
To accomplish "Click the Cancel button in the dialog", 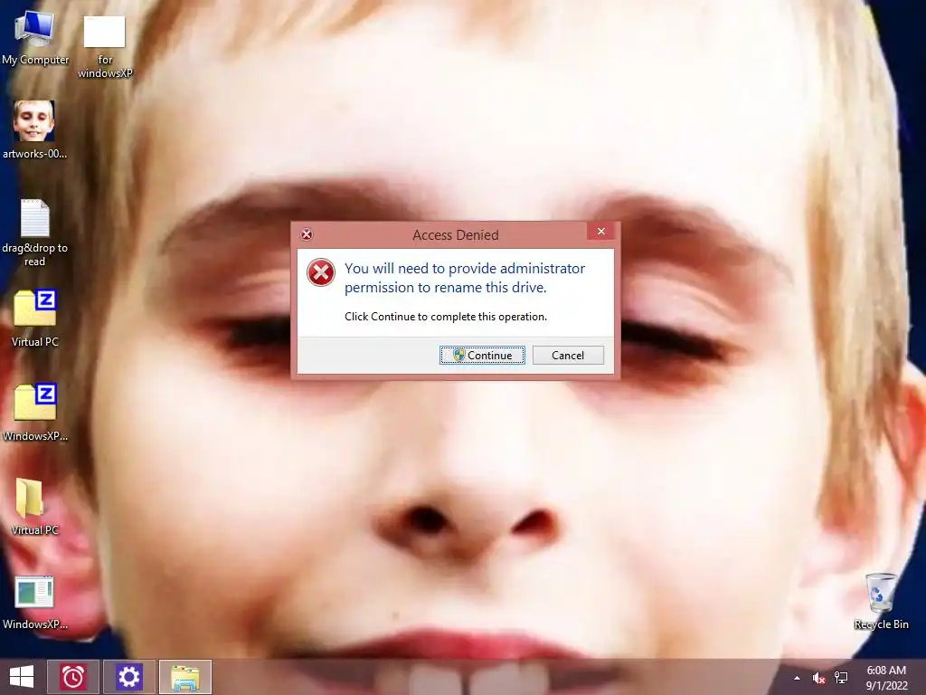I will [568, 355].
